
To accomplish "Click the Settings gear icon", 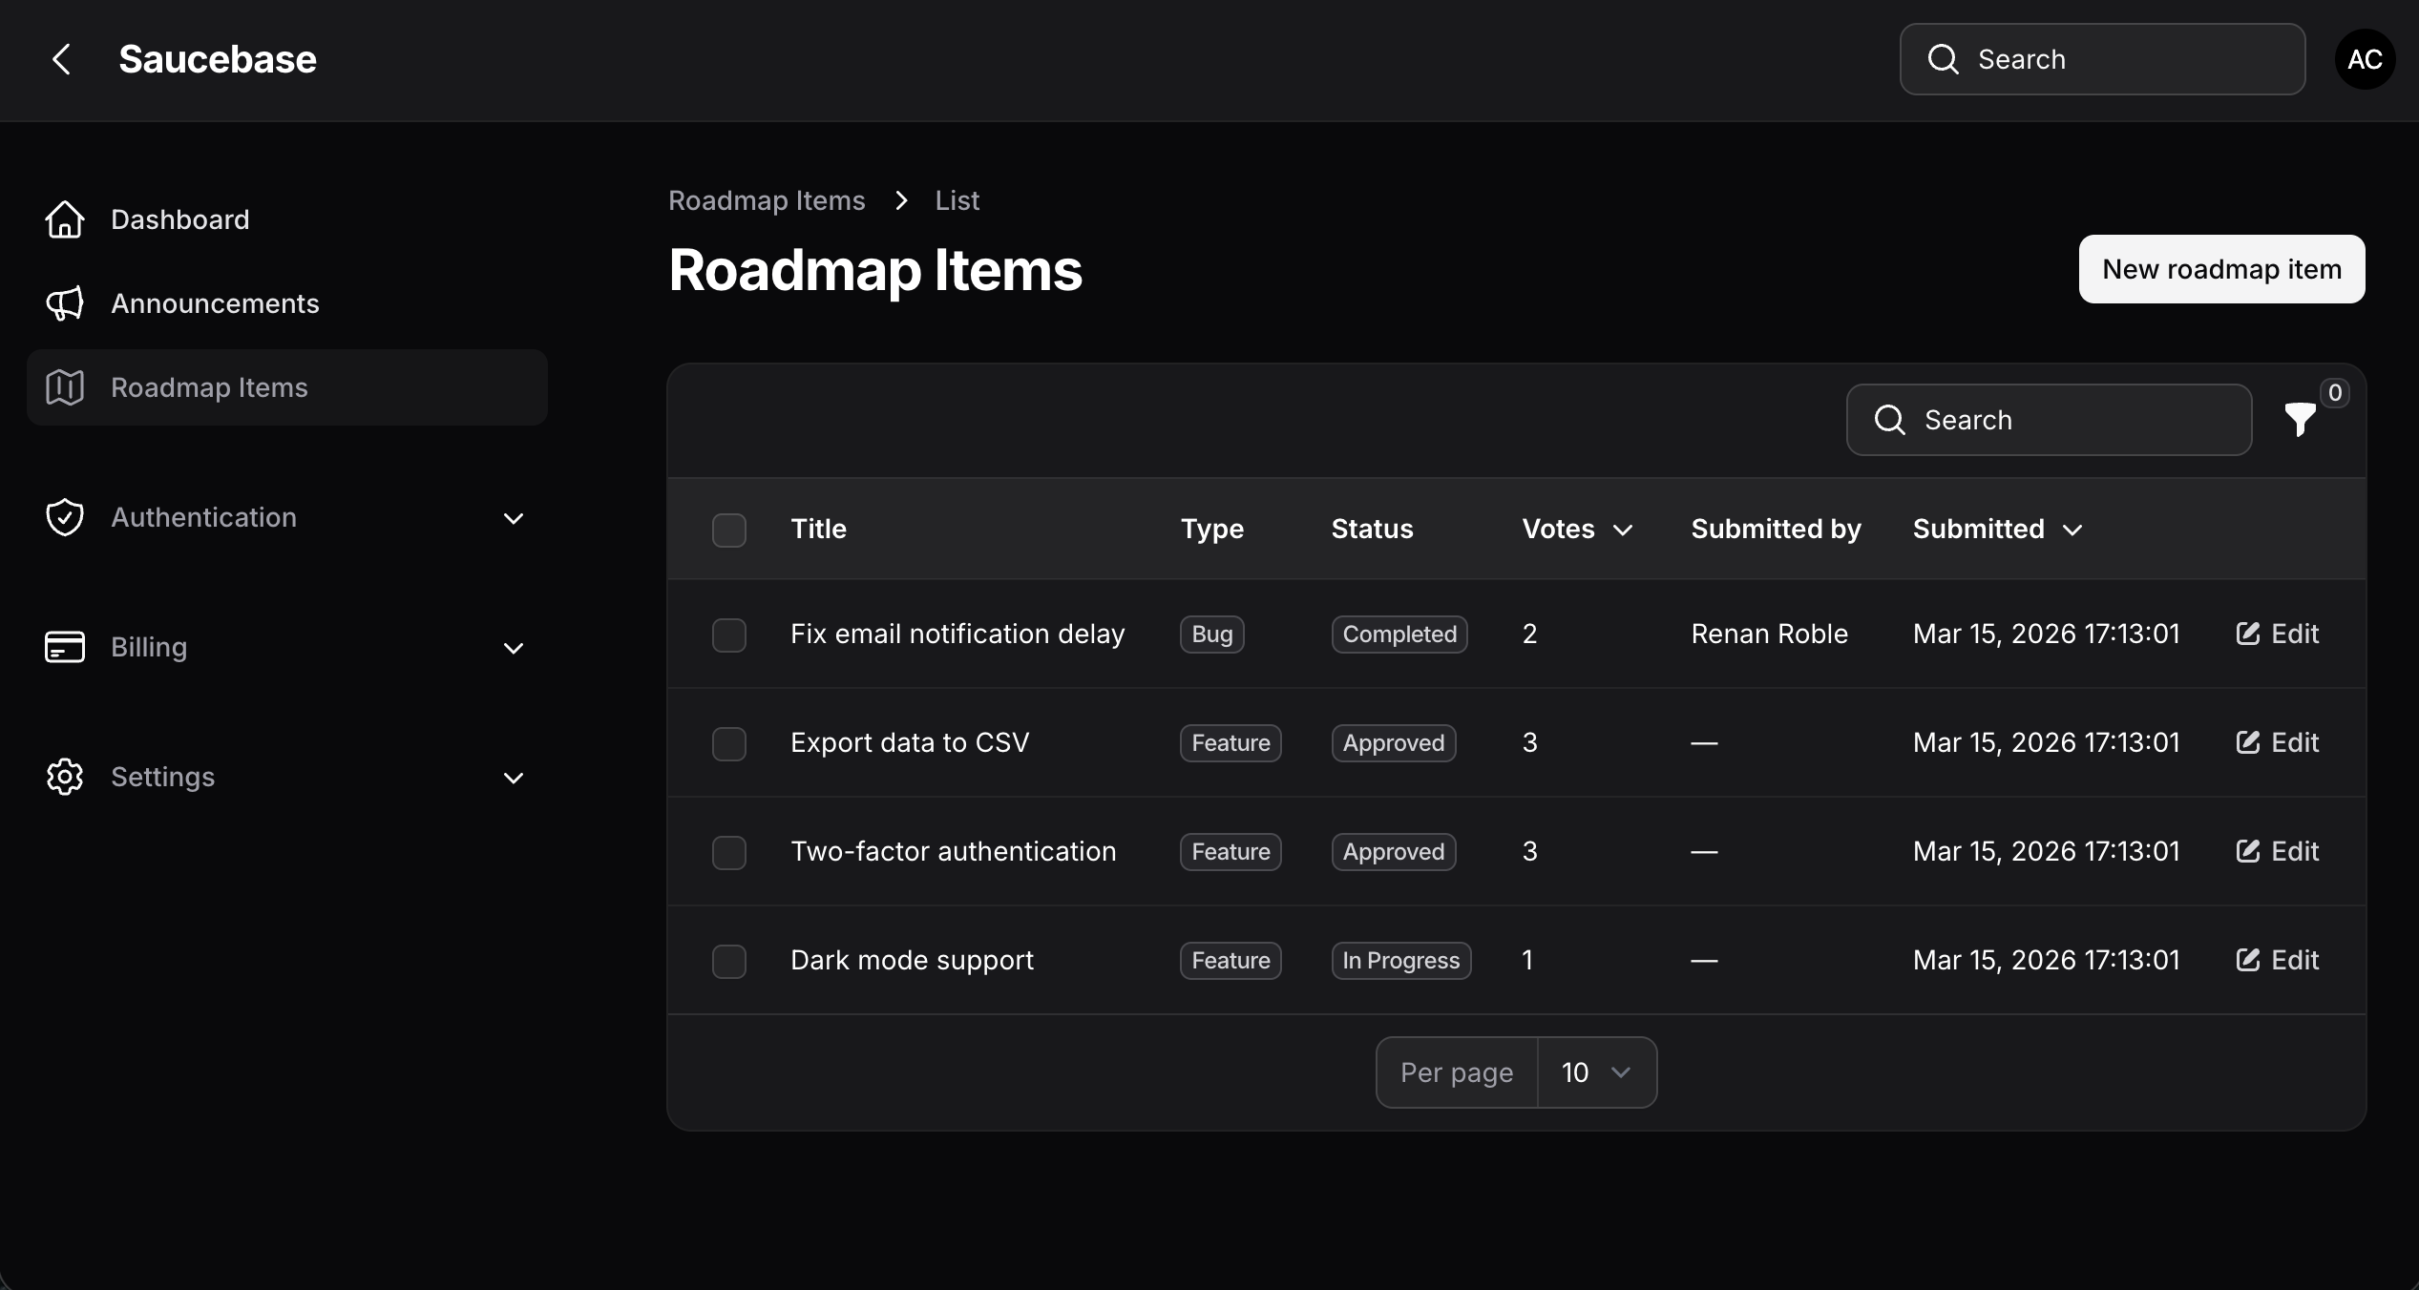I will (x=63, y=777).
